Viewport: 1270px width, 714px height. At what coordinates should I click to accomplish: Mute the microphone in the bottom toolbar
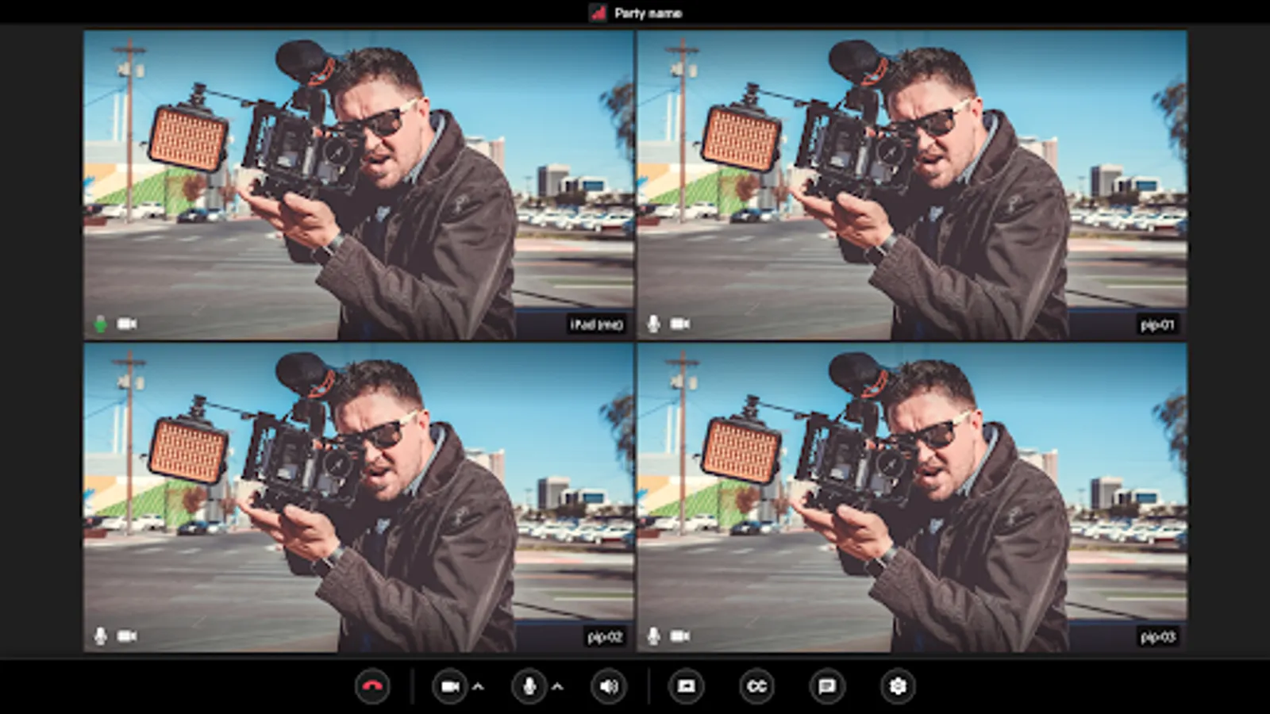coord(529,686)
